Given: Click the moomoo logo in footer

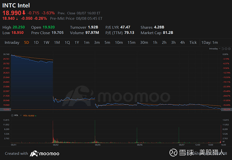Looking at the screenshot, I should (x=45, y=154).
